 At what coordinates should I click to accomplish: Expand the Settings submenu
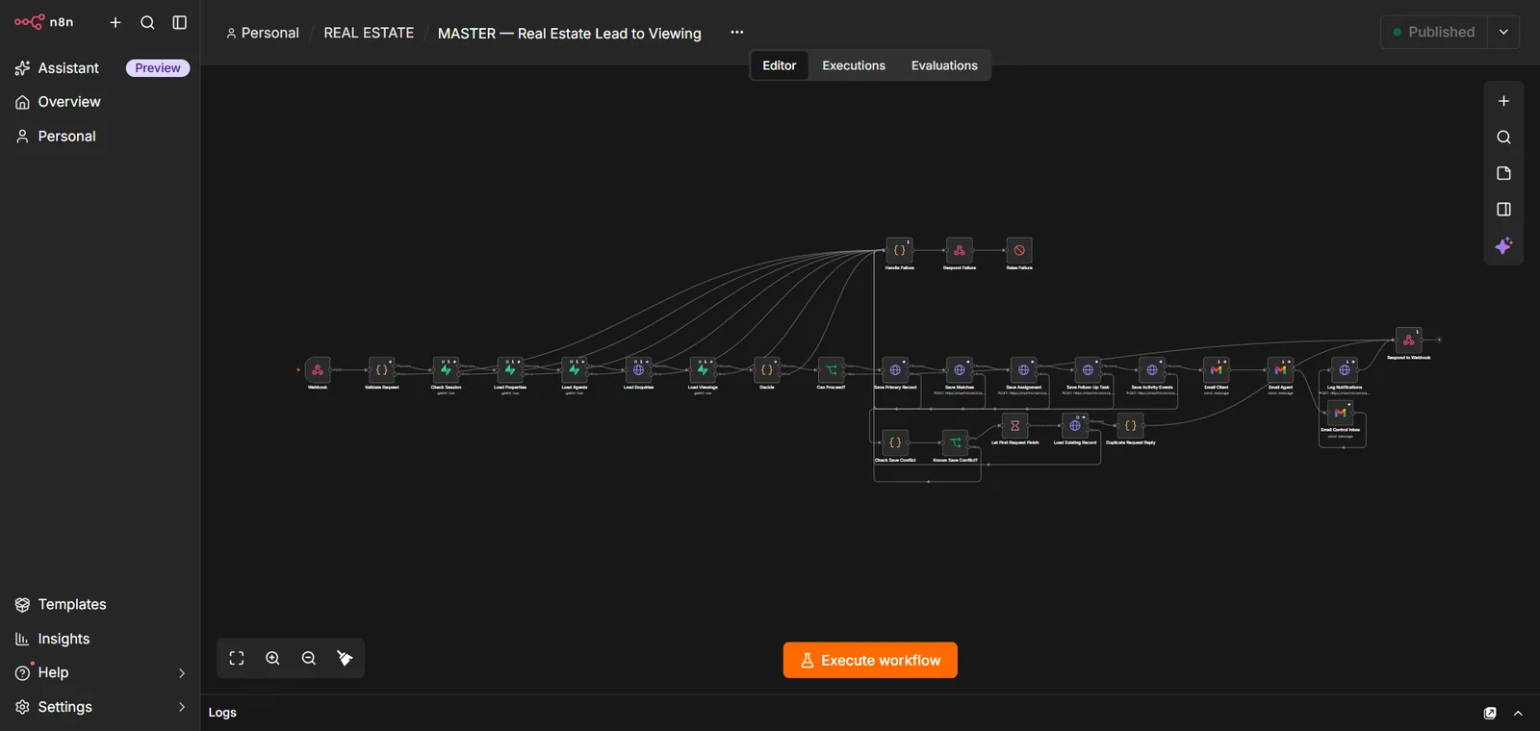click(x=182, y=707)
